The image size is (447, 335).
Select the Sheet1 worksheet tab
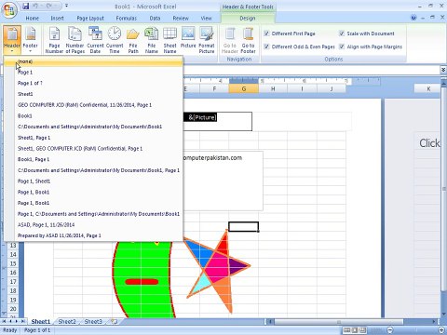(x=40, y=321)
